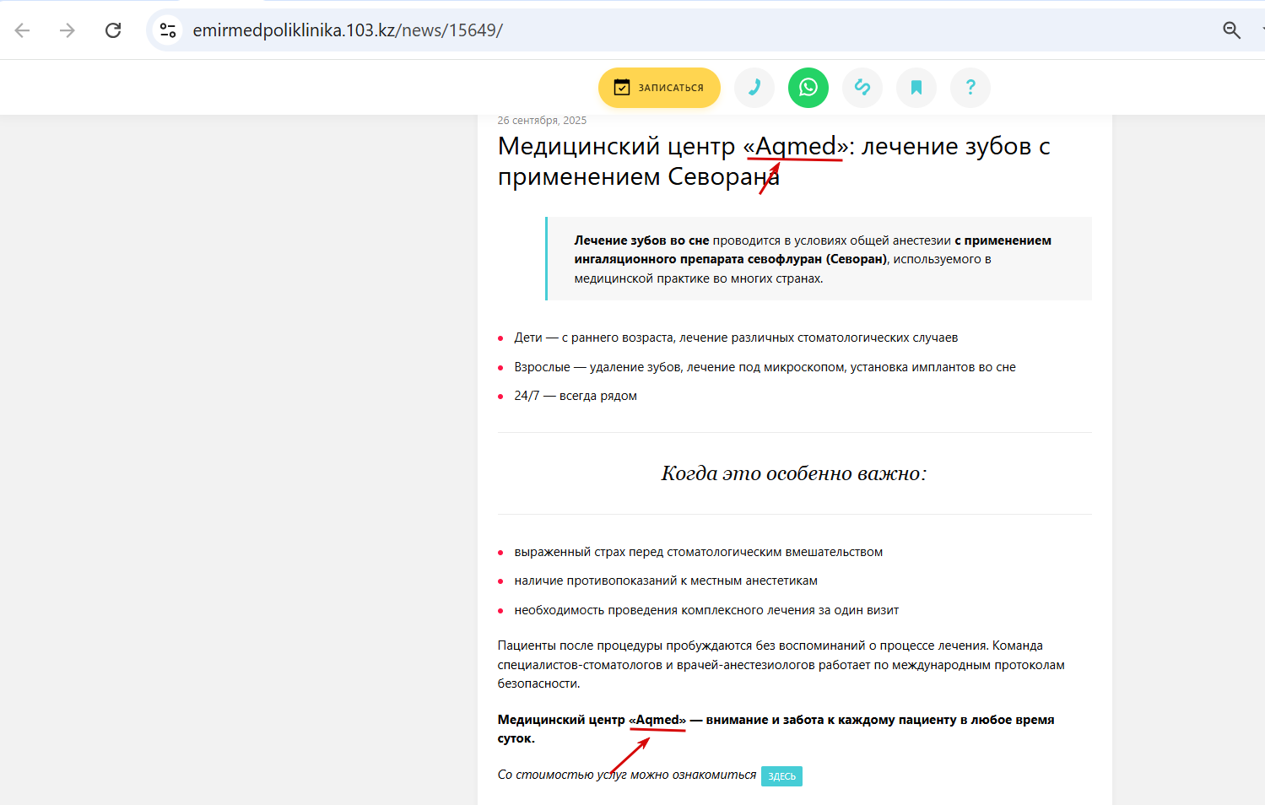Click the bullet starting with Взрослые
1265x805 pixels.
click(765, 367)
